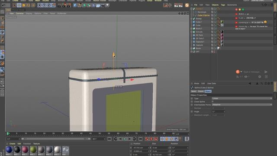
Task: Click the viewport maximize toggle icon
Action: [x=187, y=13]
